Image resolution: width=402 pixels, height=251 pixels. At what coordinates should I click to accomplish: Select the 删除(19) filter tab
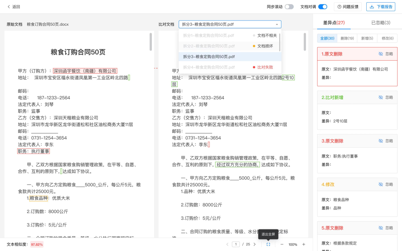tap(347, 38)
